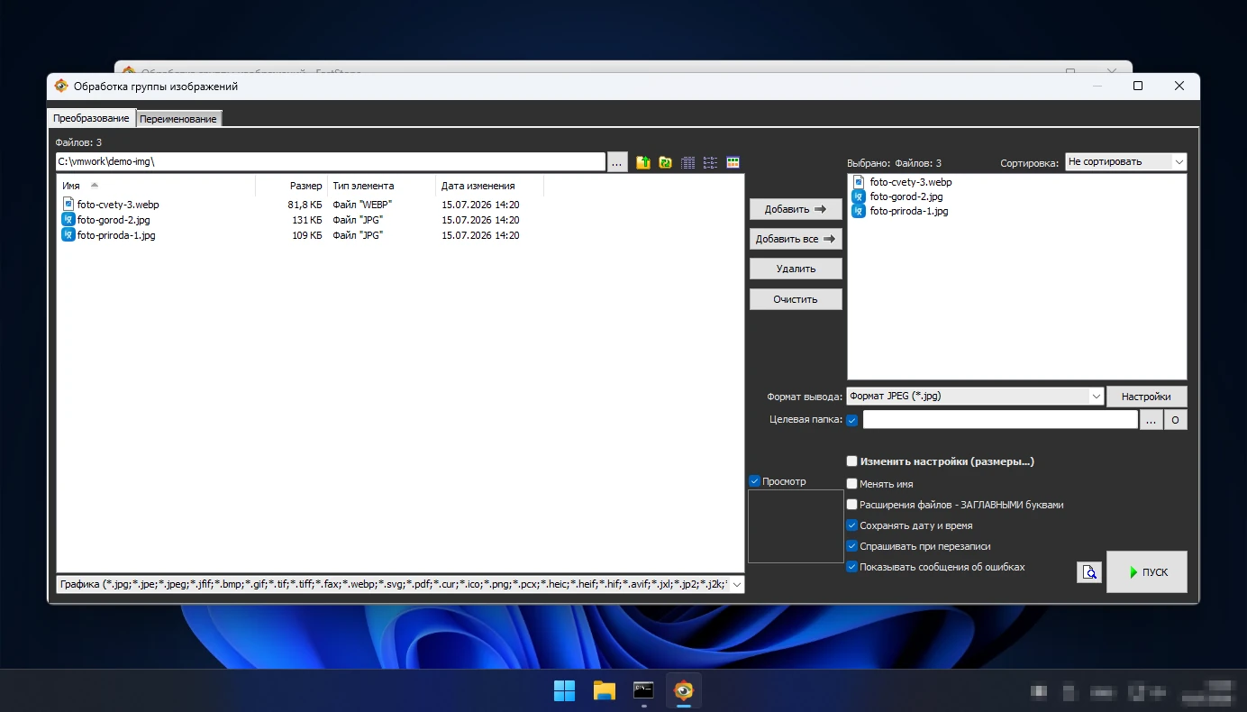
Task: Expand the Формат вывода dropdown
Action: pyautogui.click(x=975, y=396)
